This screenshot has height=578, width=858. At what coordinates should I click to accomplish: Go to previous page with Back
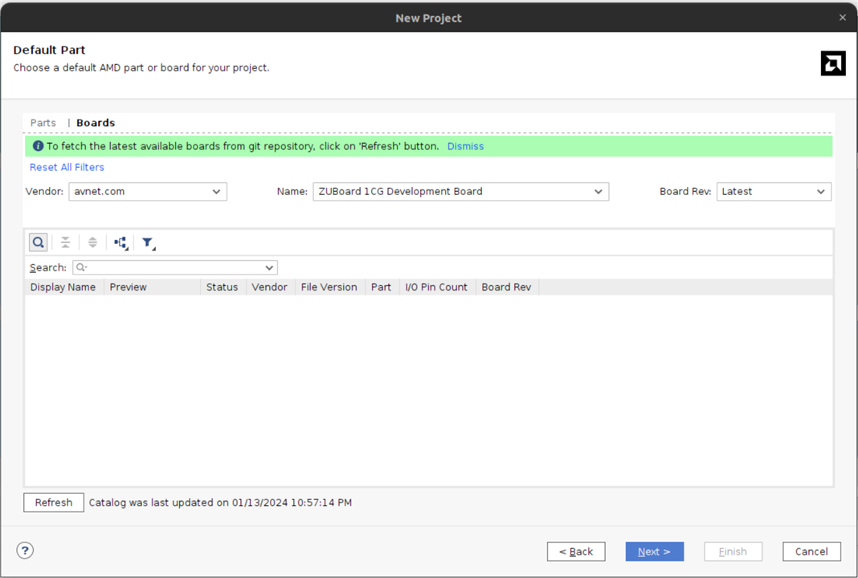576,552
